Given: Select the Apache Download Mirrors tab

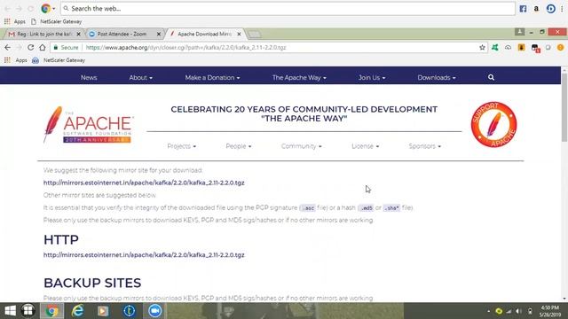Looking at the screenshot, I should click(204, 34).
